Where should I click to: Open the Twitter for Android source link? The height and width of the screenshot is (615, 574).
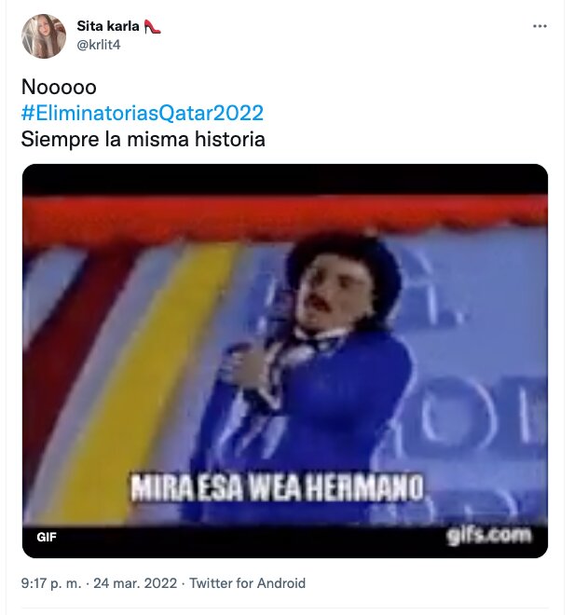coord(247,583)
